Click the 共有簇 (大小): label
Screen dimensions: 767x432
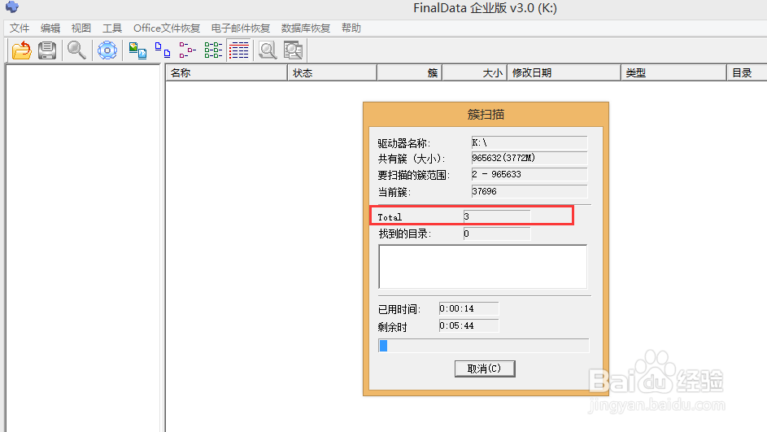[412, 159]
